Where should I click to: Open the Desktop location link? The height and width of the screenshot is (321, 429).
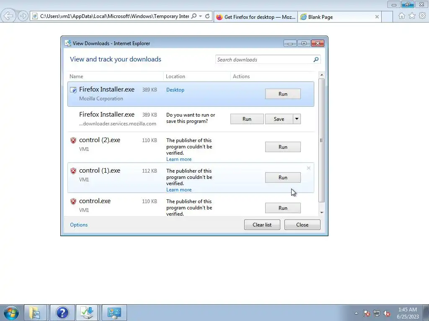pos(175,90)
